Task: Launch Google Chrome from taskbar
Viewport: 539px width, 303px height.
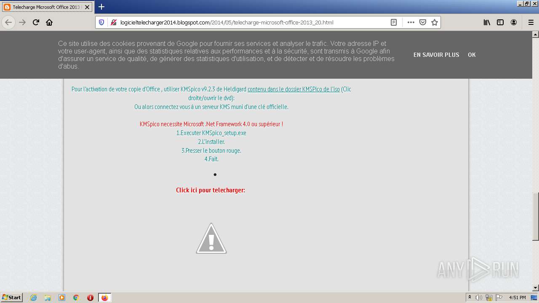Action: 76,298
